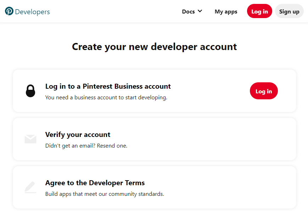The width and height of the screenshot is (308, 215).
Task: Select 'Verify your account' heading
Action: [x=78, y=135]
